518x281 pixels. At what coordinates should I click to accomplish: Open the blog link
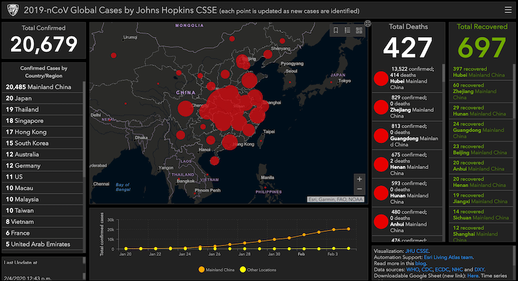tap(420, 264)
